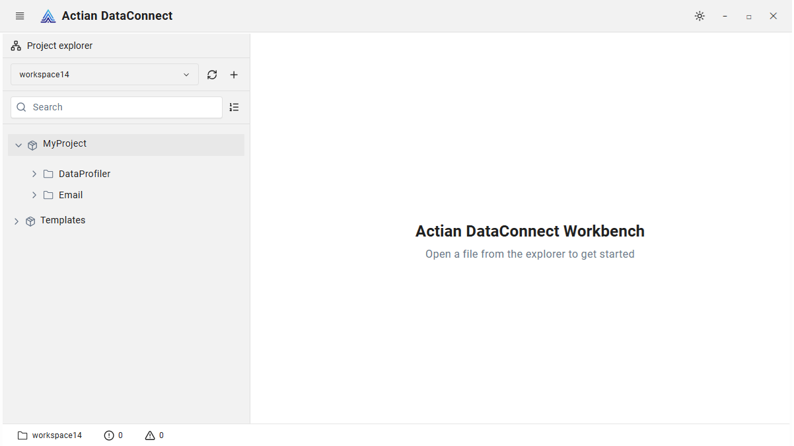Image resolution: width=794 pixels, height=446 pixels.
Task: Click the Email folder icon
Action: pos(48,195)
